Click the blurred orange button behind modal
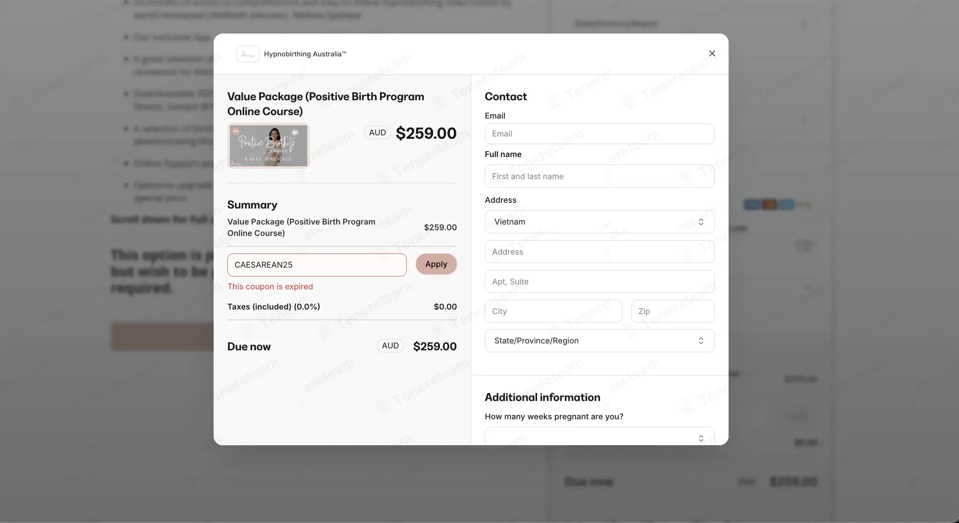The width and height of the screenshot is (959, 523). point(162,337)
